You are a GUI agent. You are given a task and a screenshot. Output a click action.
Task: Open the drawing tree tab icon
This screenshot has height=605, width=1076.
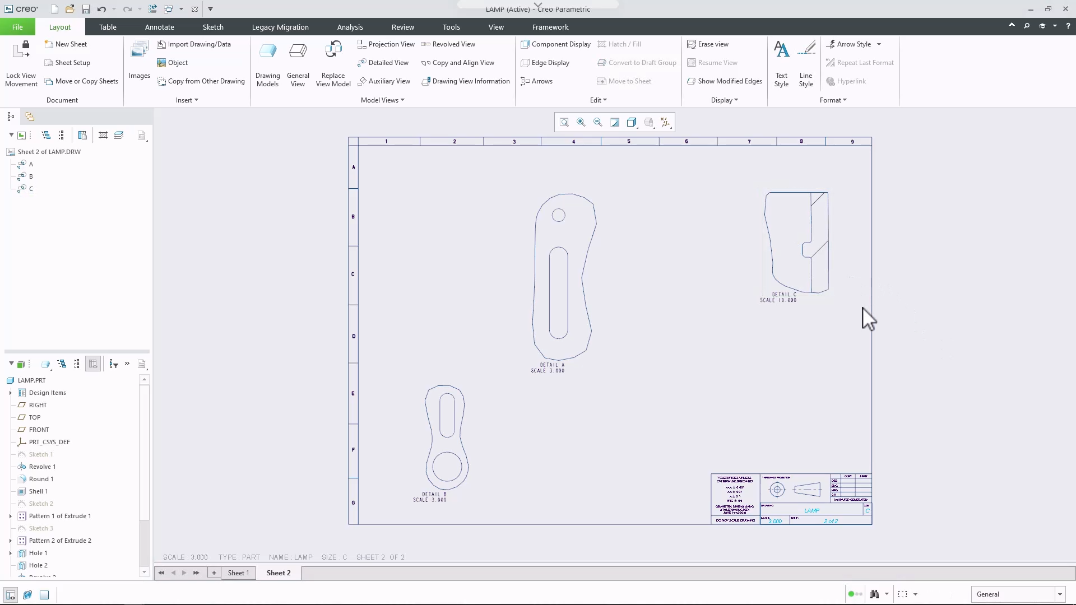point(11,117)
